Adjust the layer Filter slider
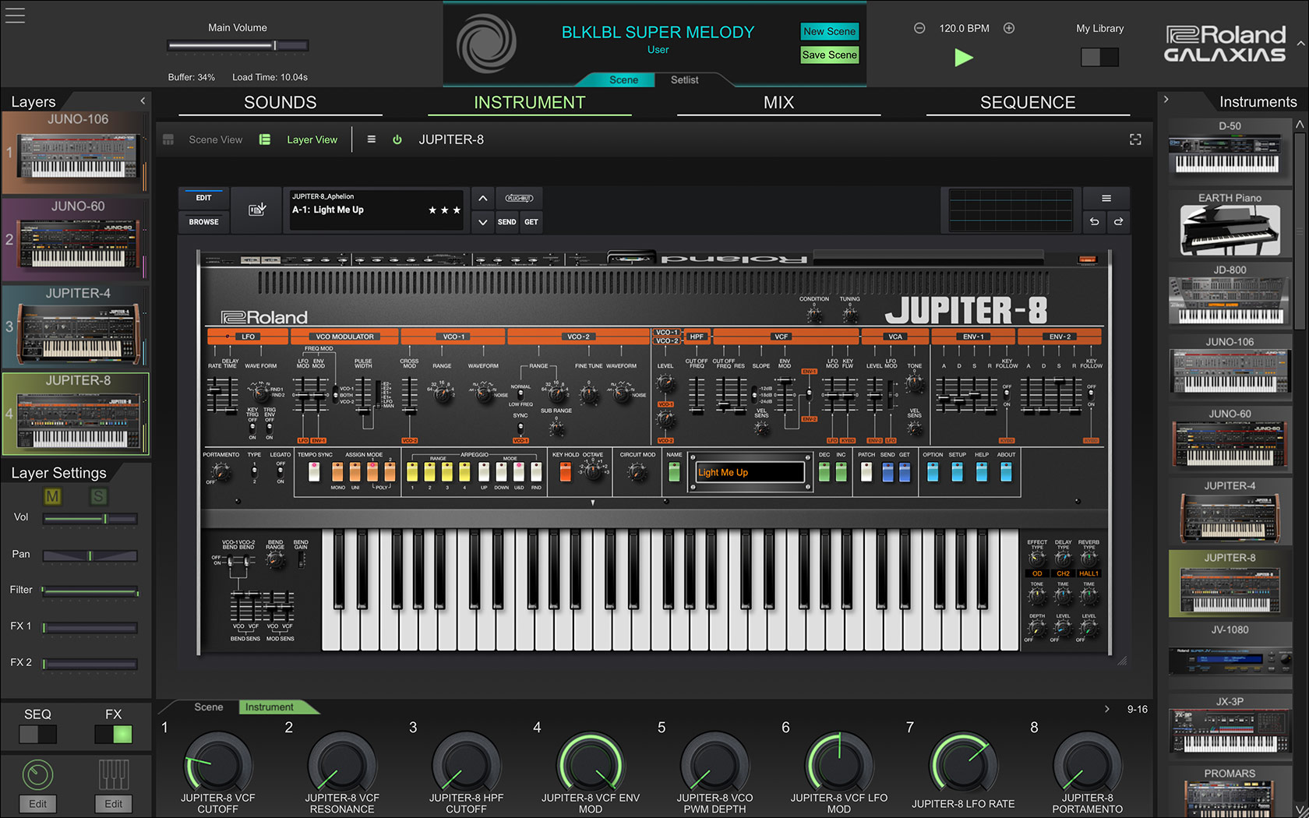The height and width of the screenshot is (818, 1309). click(x=90, y=591)
